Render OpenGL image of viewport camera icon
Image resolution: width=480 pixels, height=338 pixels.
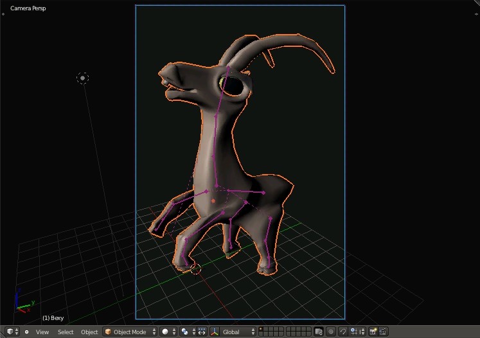pyautogui.click(x=373, y=332)
